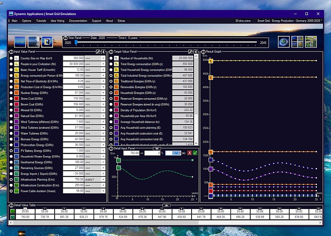Select the PV Battery Energy radio button
The width and height of the screenshot is (331, 236).
coord(11,151)
